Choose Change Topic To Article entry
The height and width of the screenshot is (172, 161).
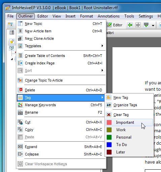coord(61,80)
